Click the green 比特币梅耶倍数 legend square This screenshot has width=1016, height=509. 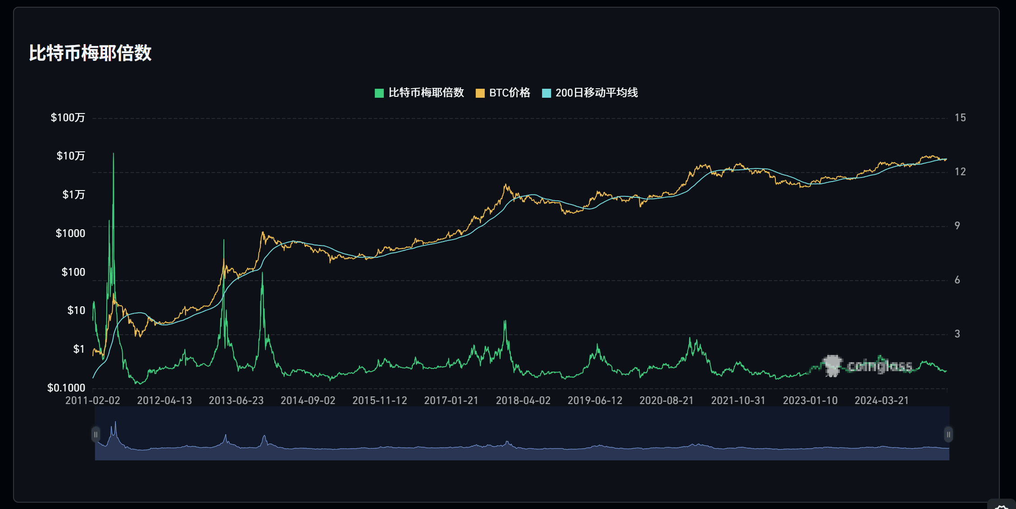379,93
